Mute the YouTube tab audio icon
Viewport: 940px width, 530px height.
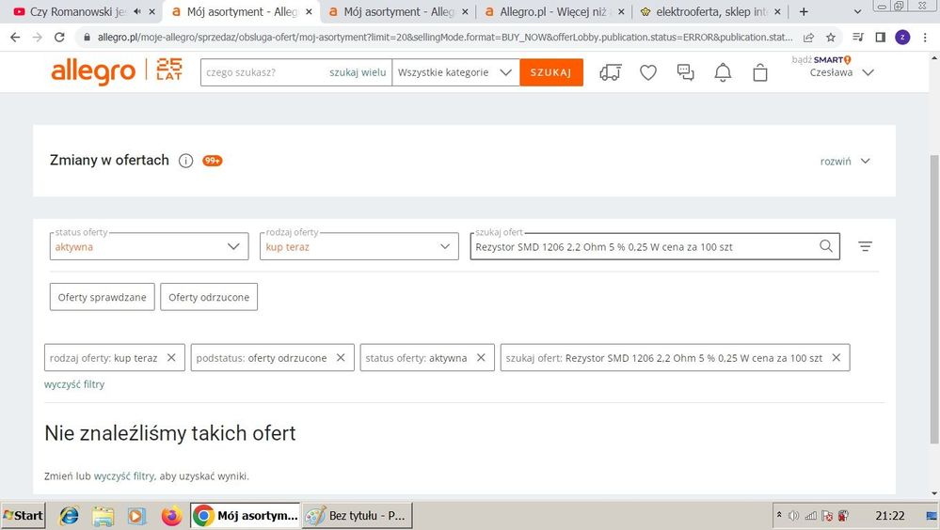(x=137, y=11)
